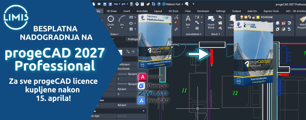Click the New file icon in quick access toolbar

94,4
